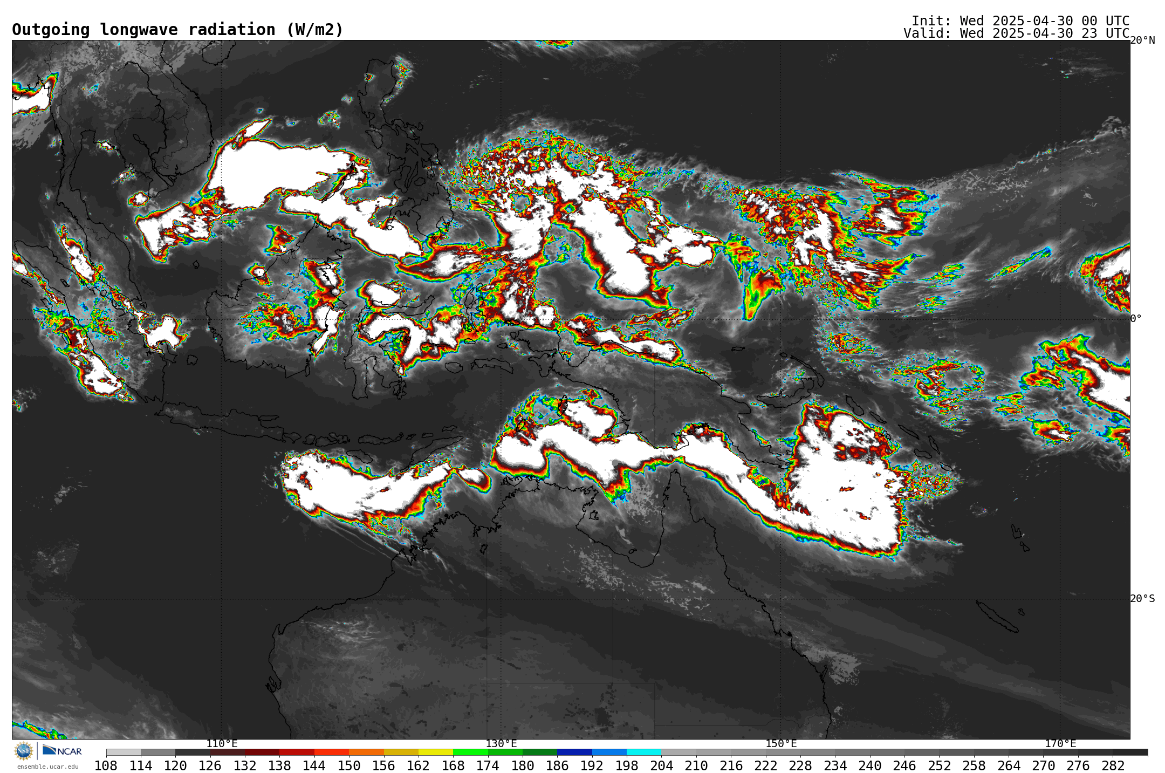
Task: Click the colorbar tick value 222
Action: tap(766, 766)
